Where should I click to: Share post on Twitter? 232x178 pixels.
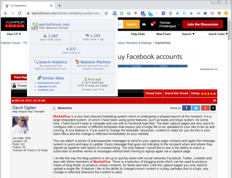tap(196, 108)
